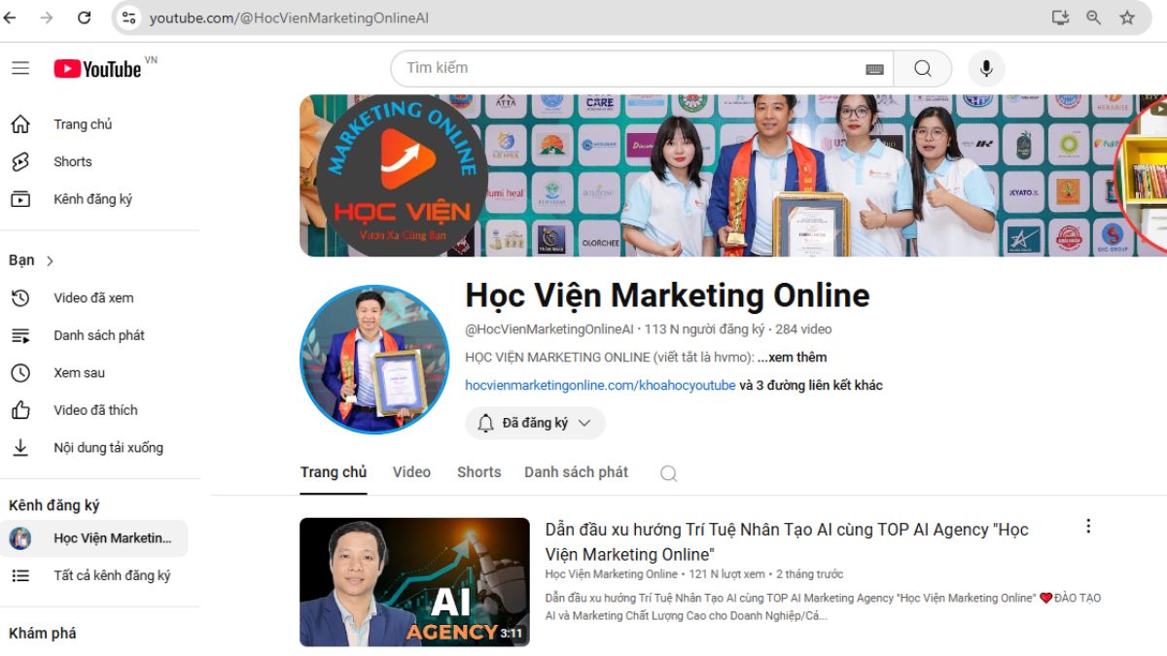Go back with the browser back arrow
The image size is (1167, 656).
(x=11, y=17)
